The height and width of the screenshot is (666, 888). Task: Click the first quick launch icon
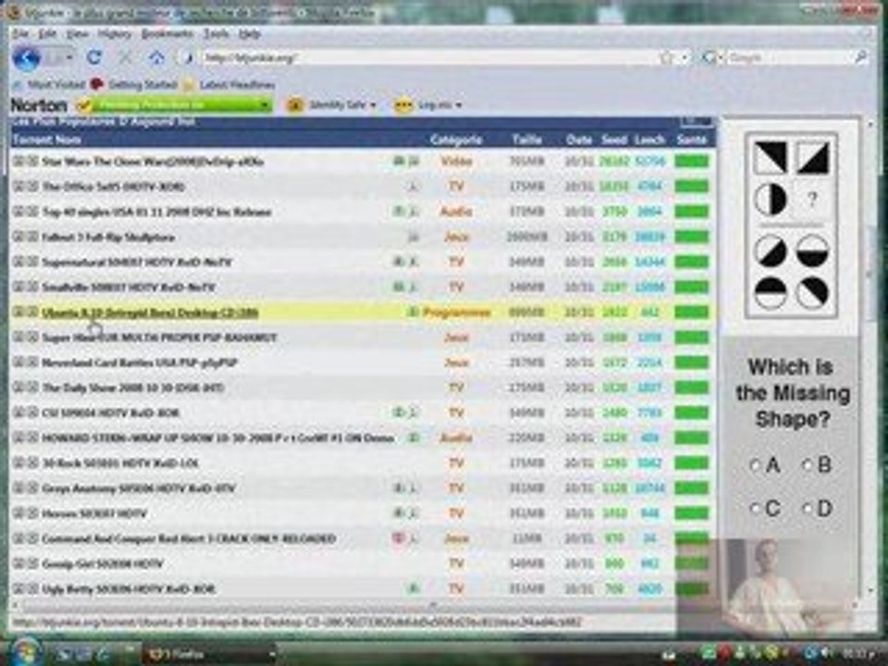click(x=64, y=654)
